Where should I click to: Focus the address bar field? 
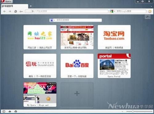point(70,11)
